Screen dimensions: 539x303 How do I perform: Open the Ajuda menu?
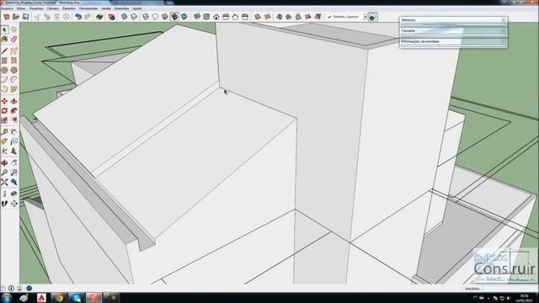click(x=137, y=8)
